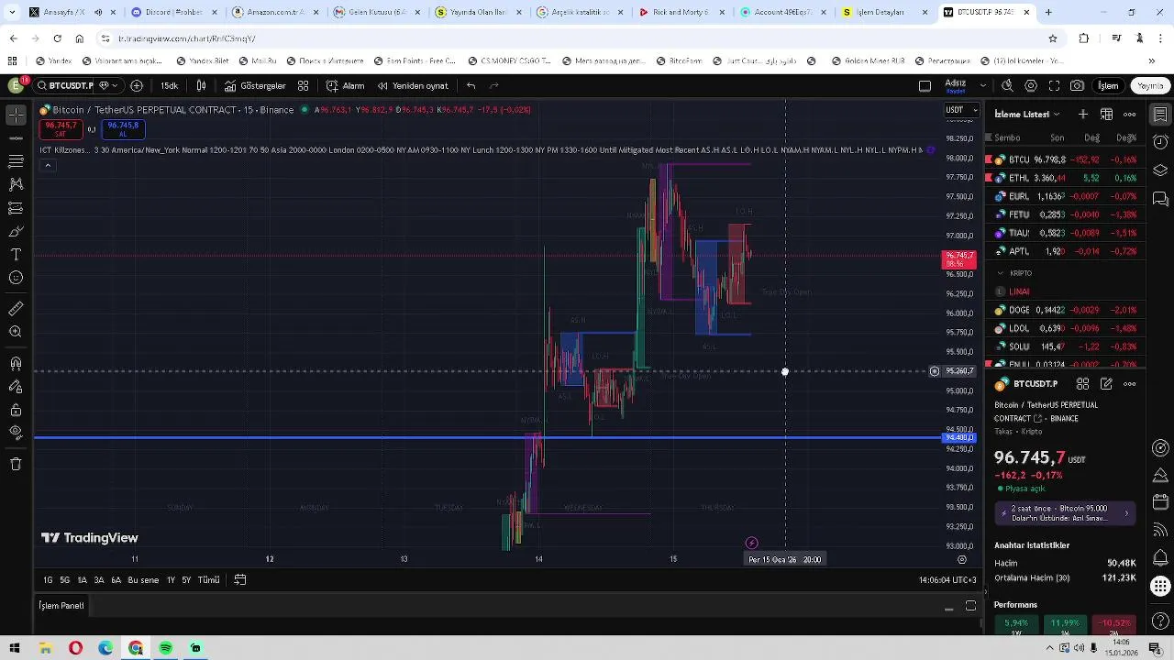Activate the ruler measure tool
Screen dimensions: 1174x660
click(x=16, y=309)
